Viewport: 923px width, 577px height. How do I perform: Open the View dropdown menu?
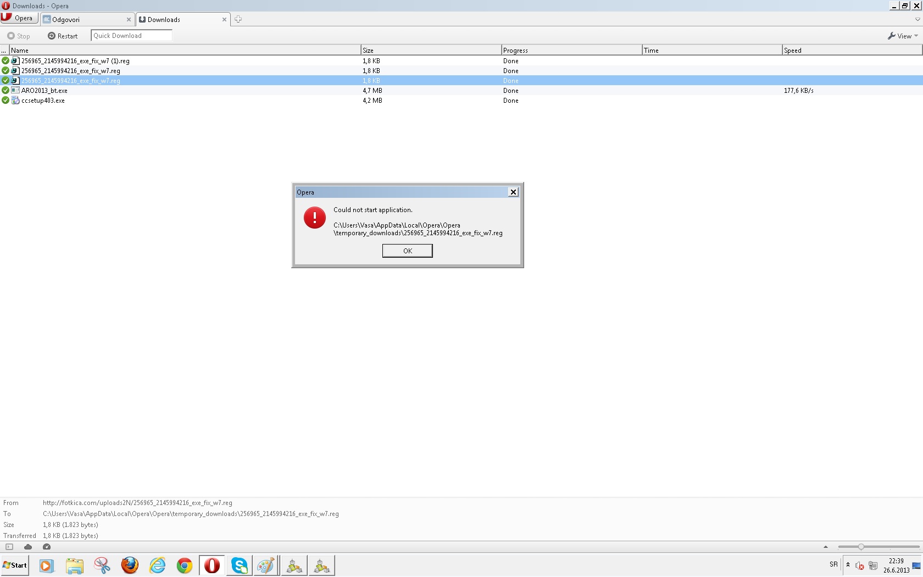[x=903, y=36]
